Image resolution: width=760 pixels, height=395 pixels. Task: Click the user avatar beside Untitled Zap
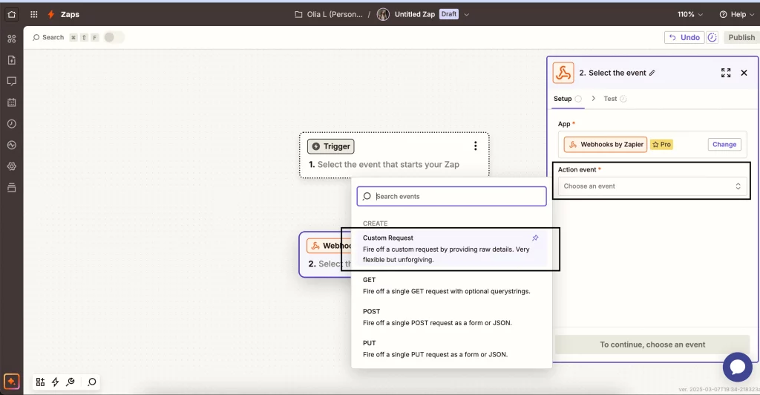383,15
